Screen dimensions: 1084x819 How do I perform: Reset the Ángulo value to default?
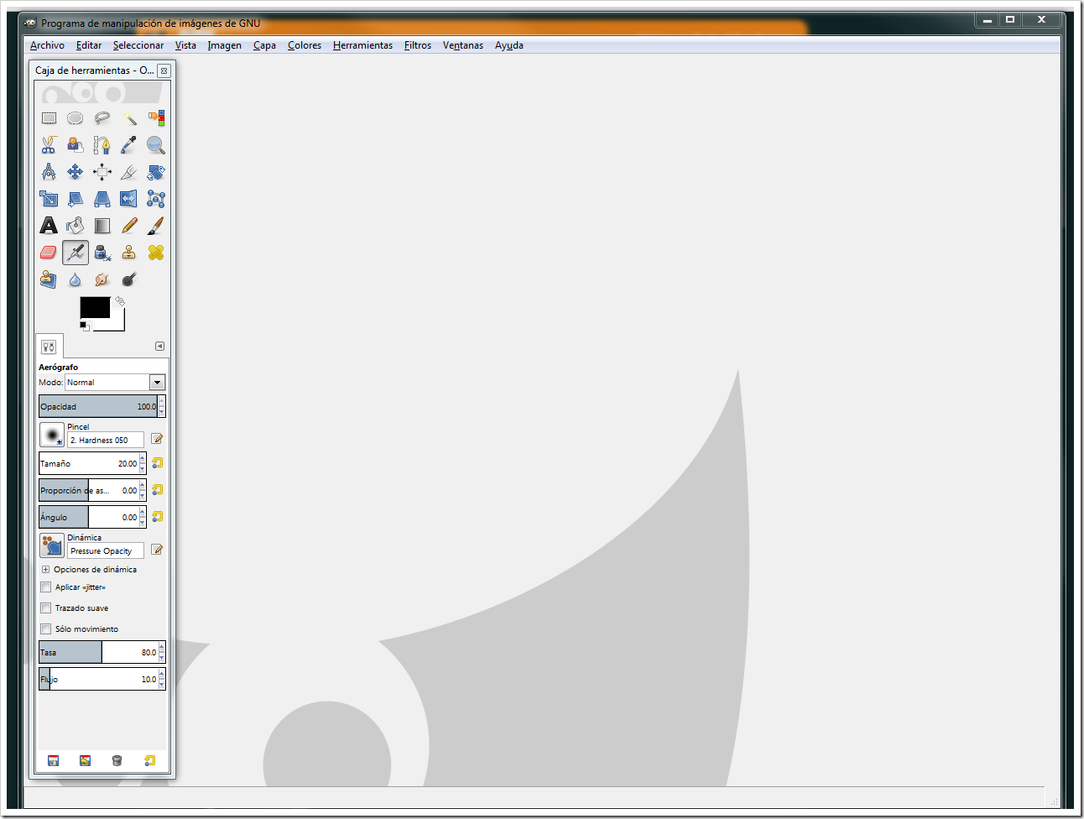coord(157,517)
